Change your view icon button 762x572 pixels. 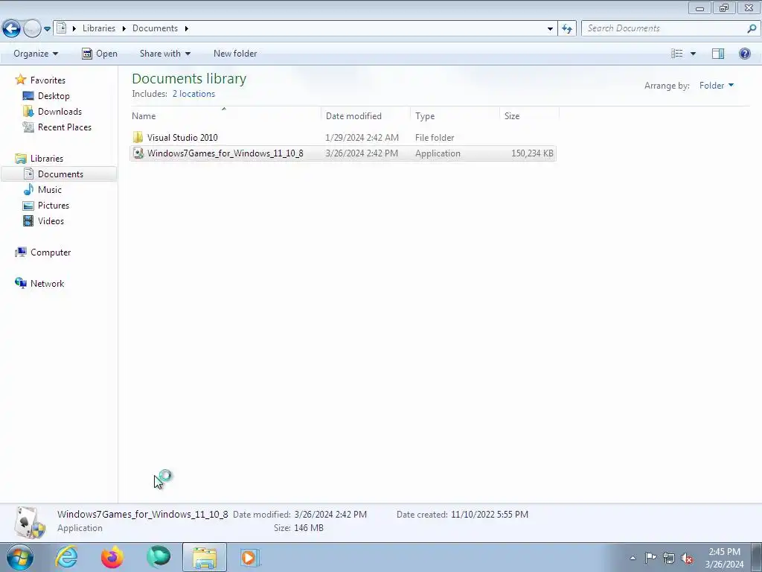pyautogui.click(x=677, y=54)
